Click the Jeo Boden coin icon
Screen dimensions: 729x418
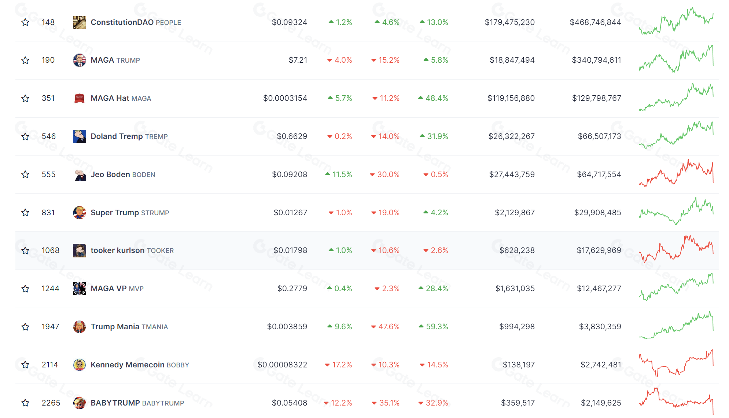click(79, 175)
